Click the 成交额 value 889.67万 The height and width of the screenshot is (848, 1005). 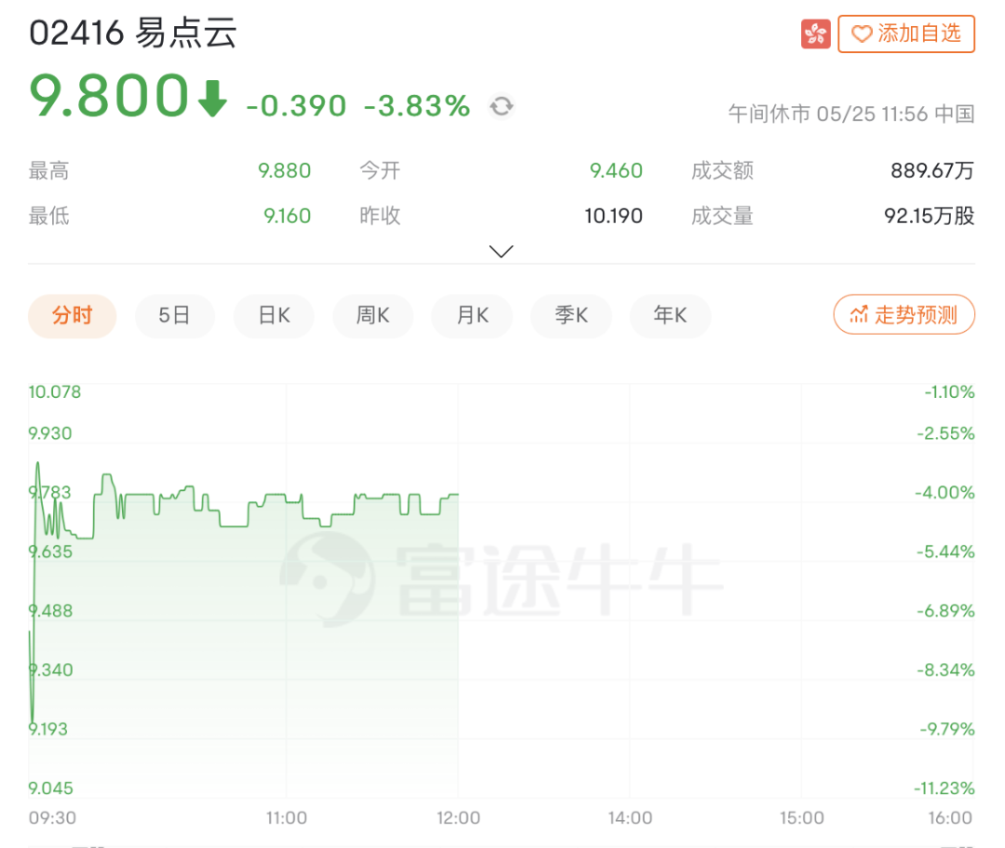(932, 171)
